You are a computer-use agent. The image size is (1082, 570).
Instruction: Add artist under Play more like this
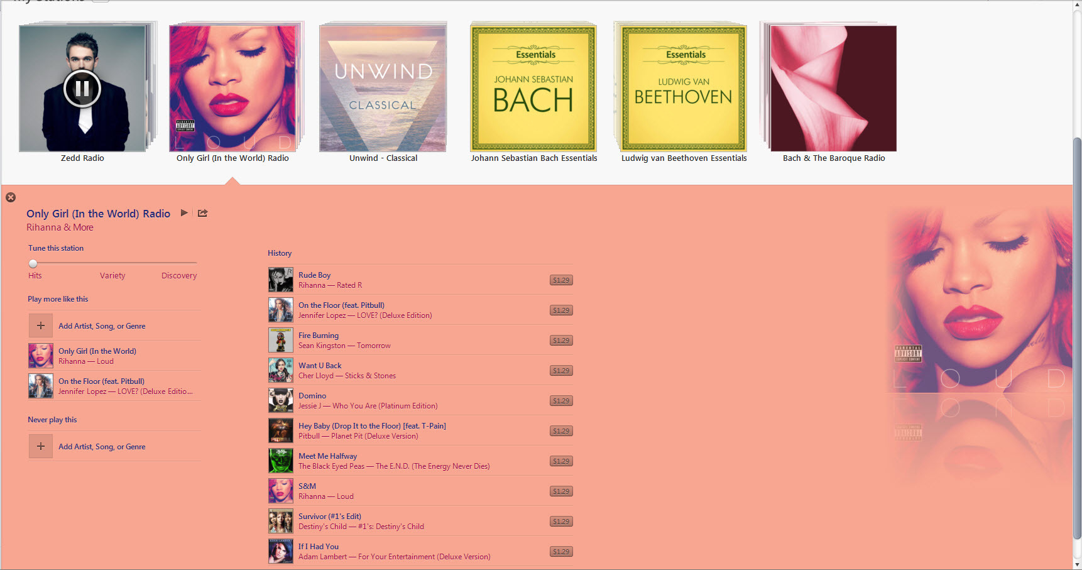point(41,326)
